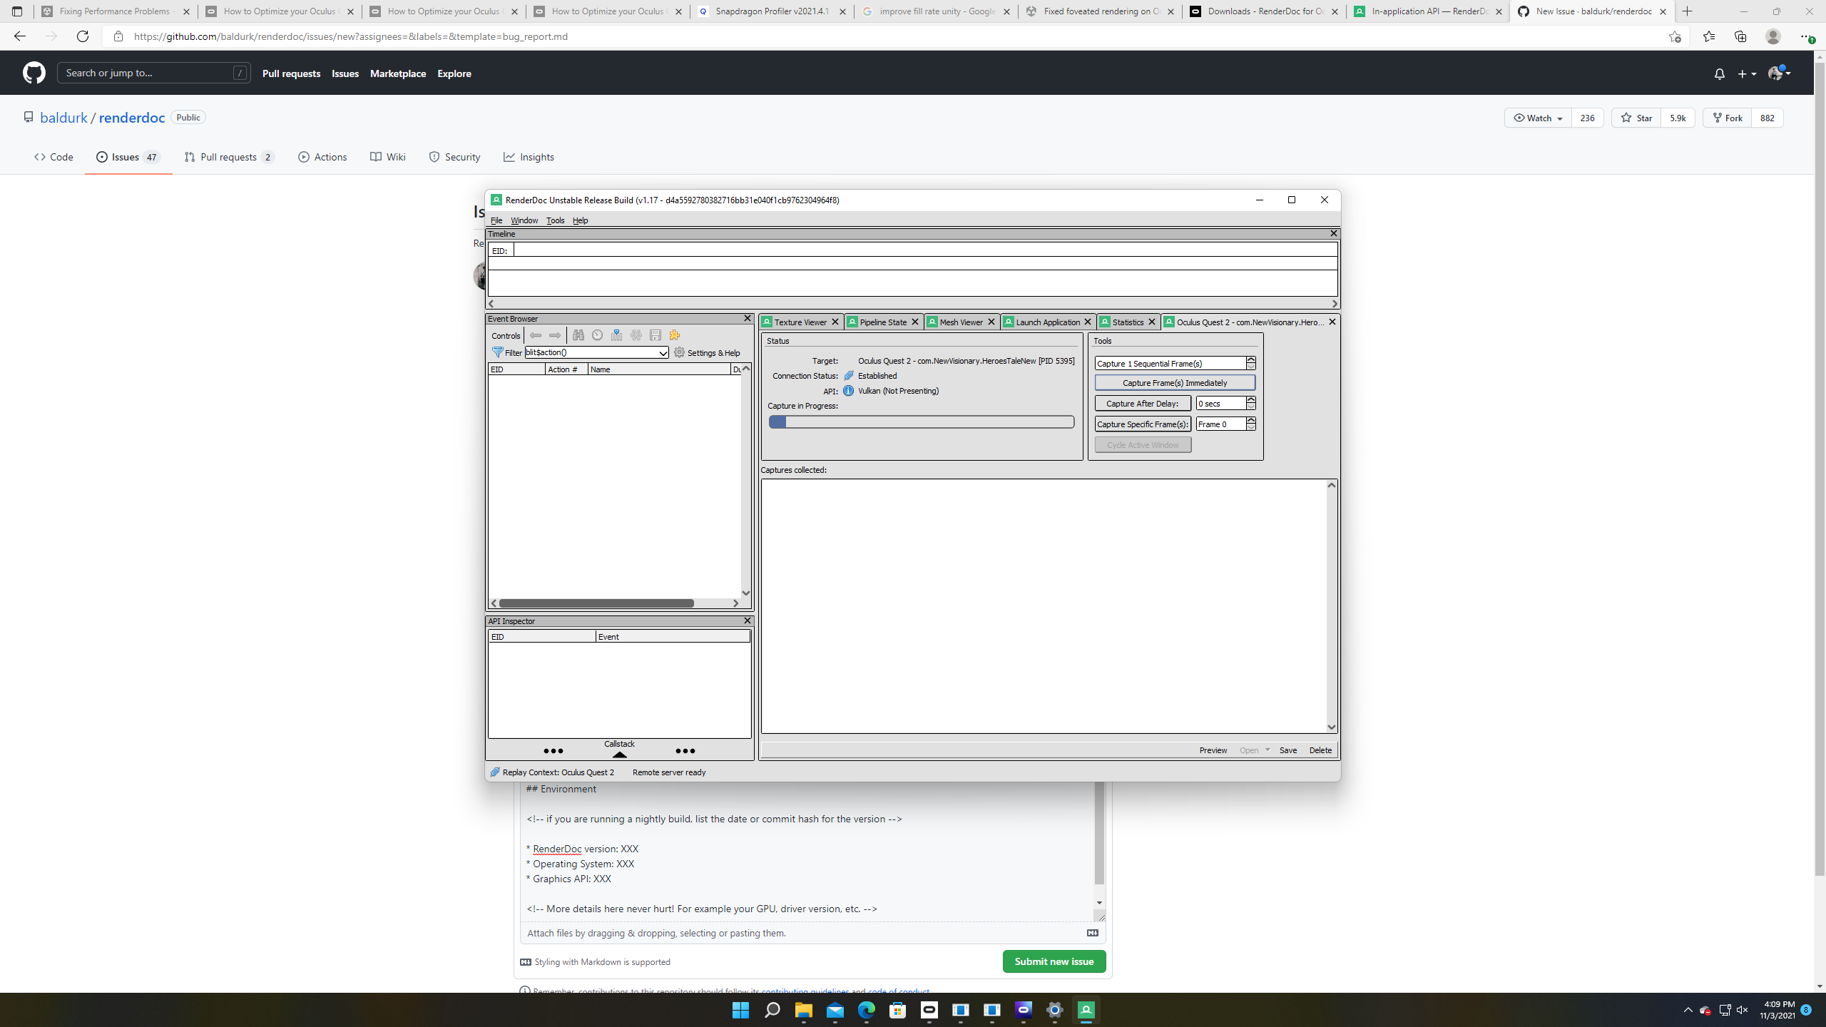Screen dimensions: 1826x1027
Task: Click the blue filter funnel icon
Action: tap(498, 353)
